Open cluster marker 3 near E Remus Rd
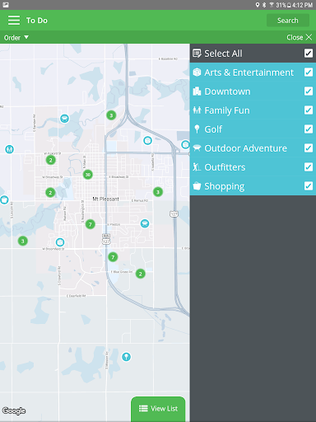The height and width of the screenshot is (422, 316). coord(158,192)
